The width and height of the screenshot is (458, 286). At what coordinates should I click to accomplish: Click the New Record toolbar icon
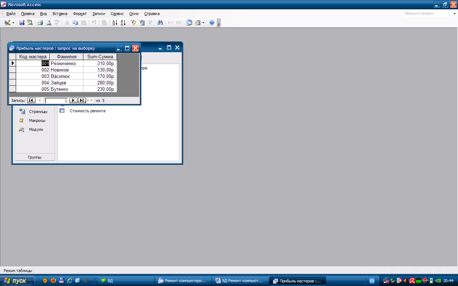click(x=171, y=23)
